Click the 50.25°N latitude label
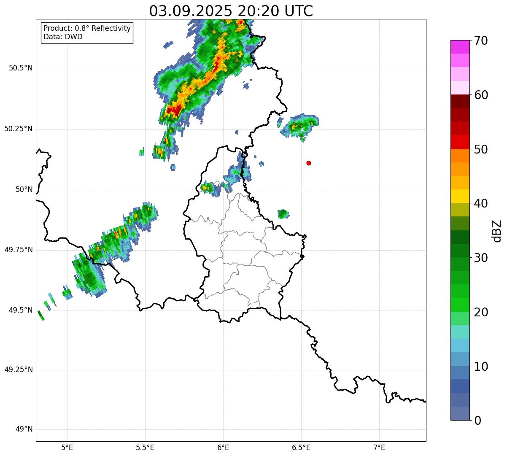The width and height of the screenshot is (507, 456). click(18, 129)
